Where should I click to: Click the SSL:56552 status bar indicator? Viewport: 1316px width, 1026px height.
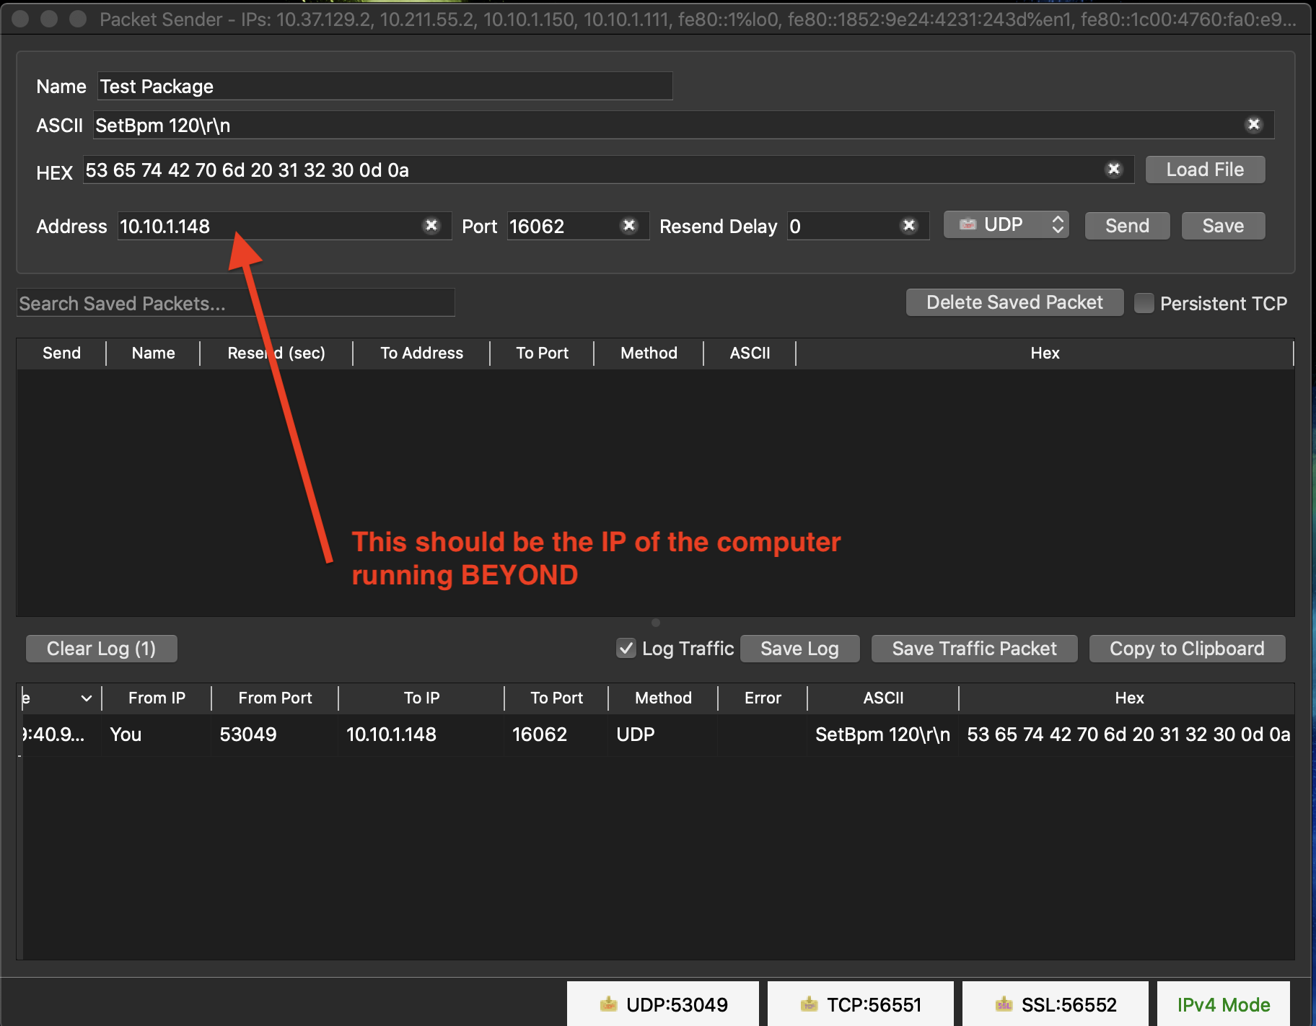click(x=1056, y=1004)
